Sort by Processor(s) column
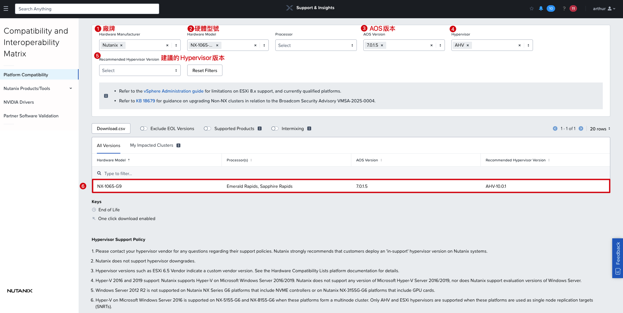Screen dimensions: 623x313 (x=239, y=160)
